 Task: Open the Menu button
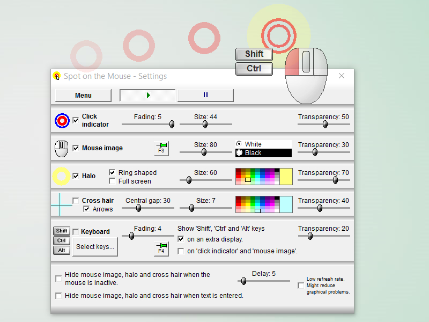tap(83, 96)
